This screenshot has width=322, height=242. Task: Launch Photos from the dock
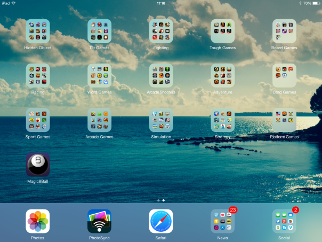[38, 221]
